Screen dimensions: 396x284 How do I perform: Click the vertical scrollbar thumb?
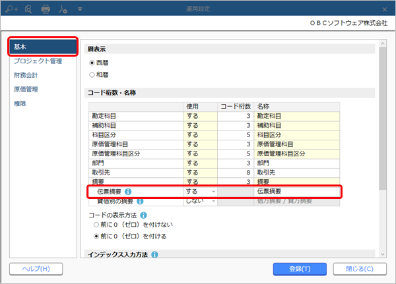[x=383, y=119]
